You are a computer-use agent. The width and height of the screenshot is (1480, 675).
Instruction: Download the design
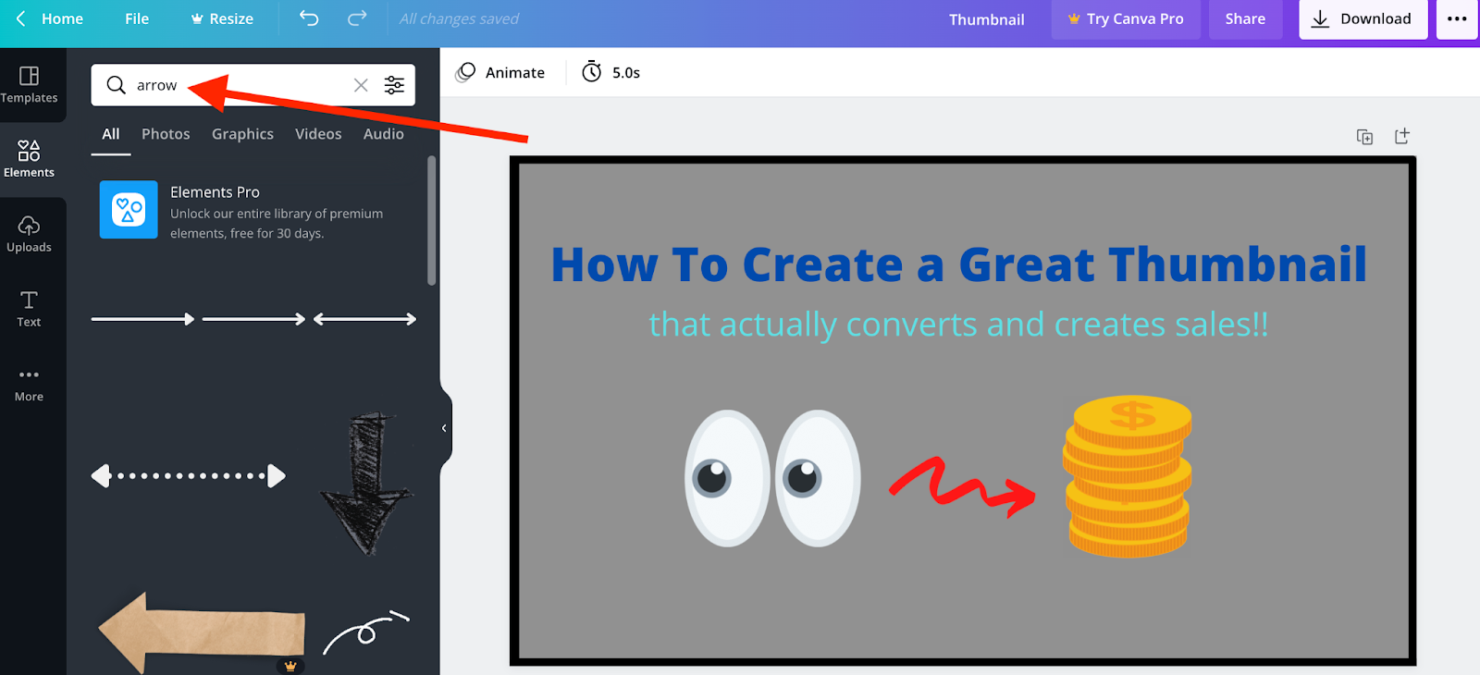click(x=1363, y=18)
